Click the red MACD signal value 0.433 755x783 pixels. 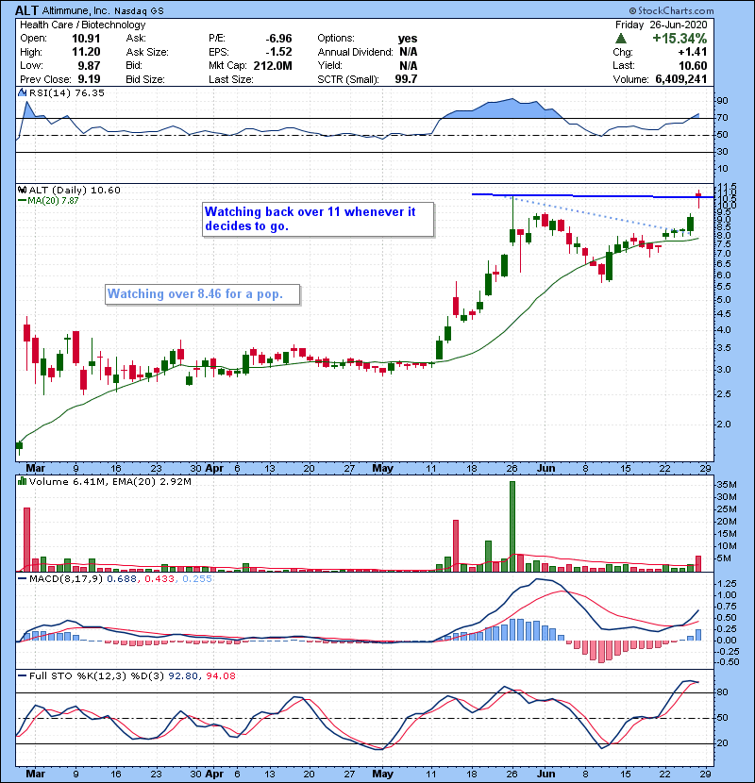point(159,579)
